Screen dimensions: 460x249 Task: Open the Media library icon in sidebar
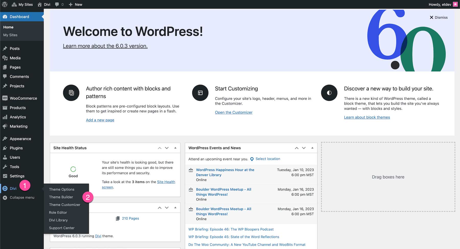(x=5, y=58)
